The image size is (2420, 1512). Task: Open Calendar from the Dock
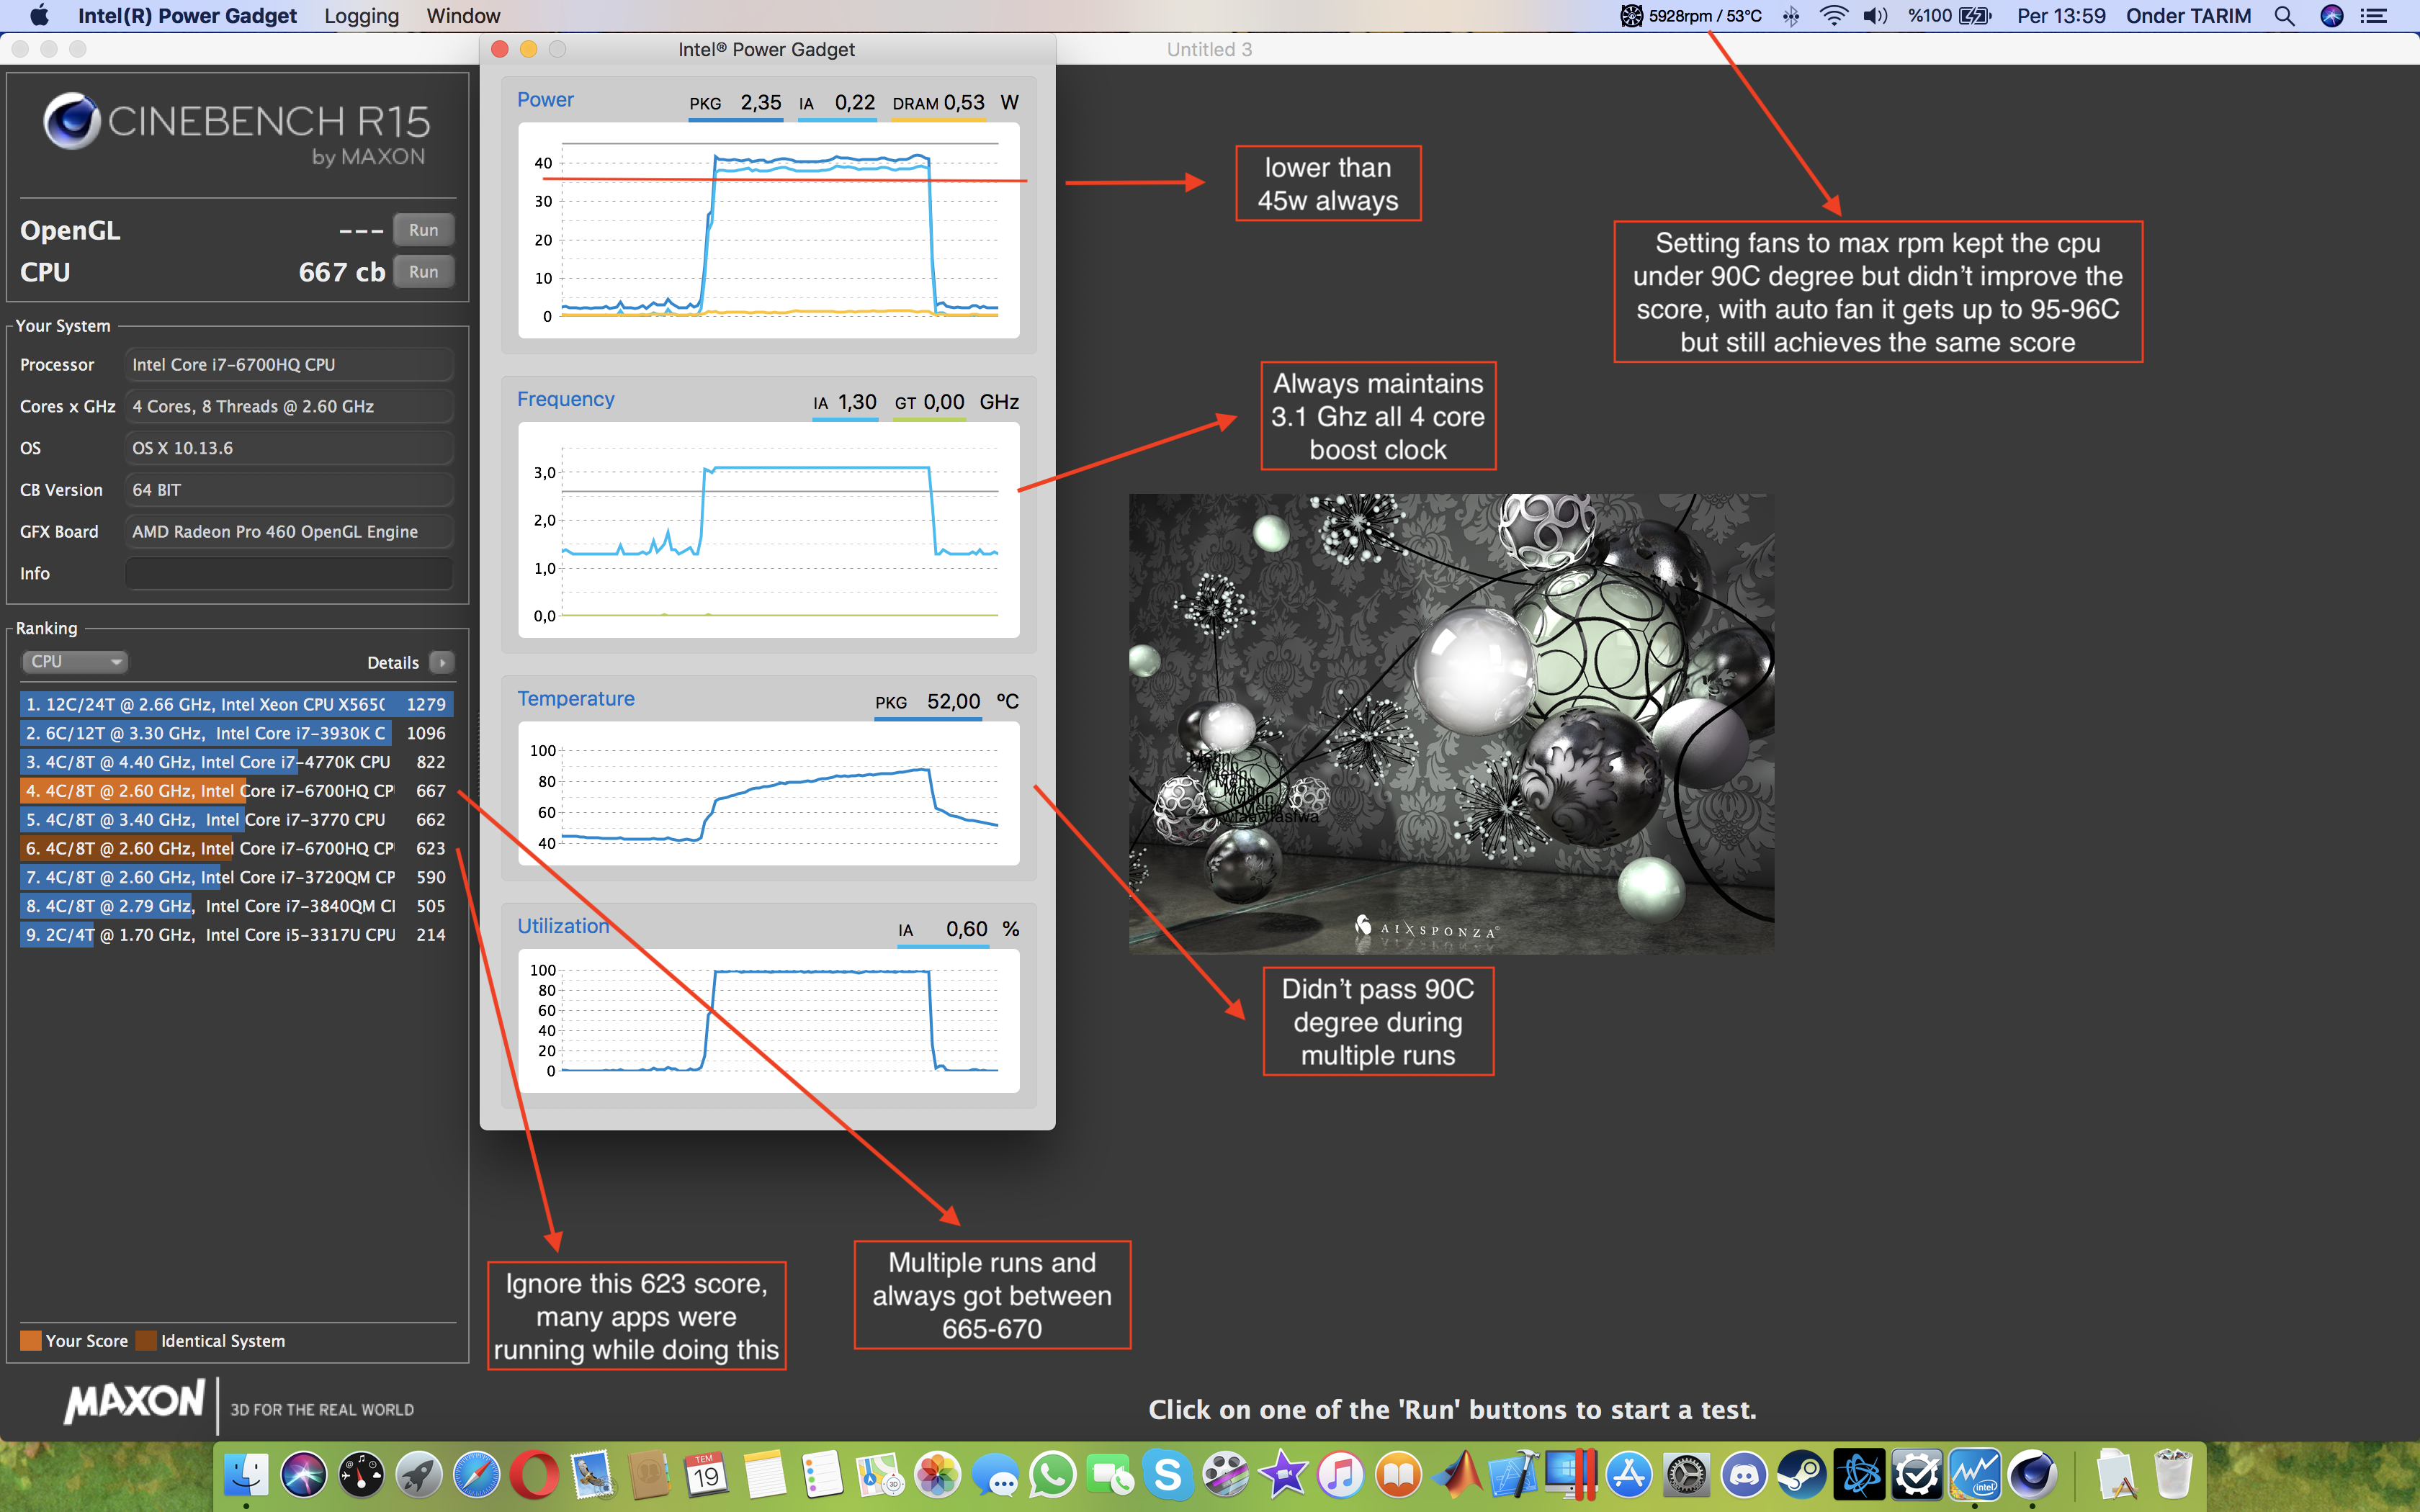tap(707, 1475)
